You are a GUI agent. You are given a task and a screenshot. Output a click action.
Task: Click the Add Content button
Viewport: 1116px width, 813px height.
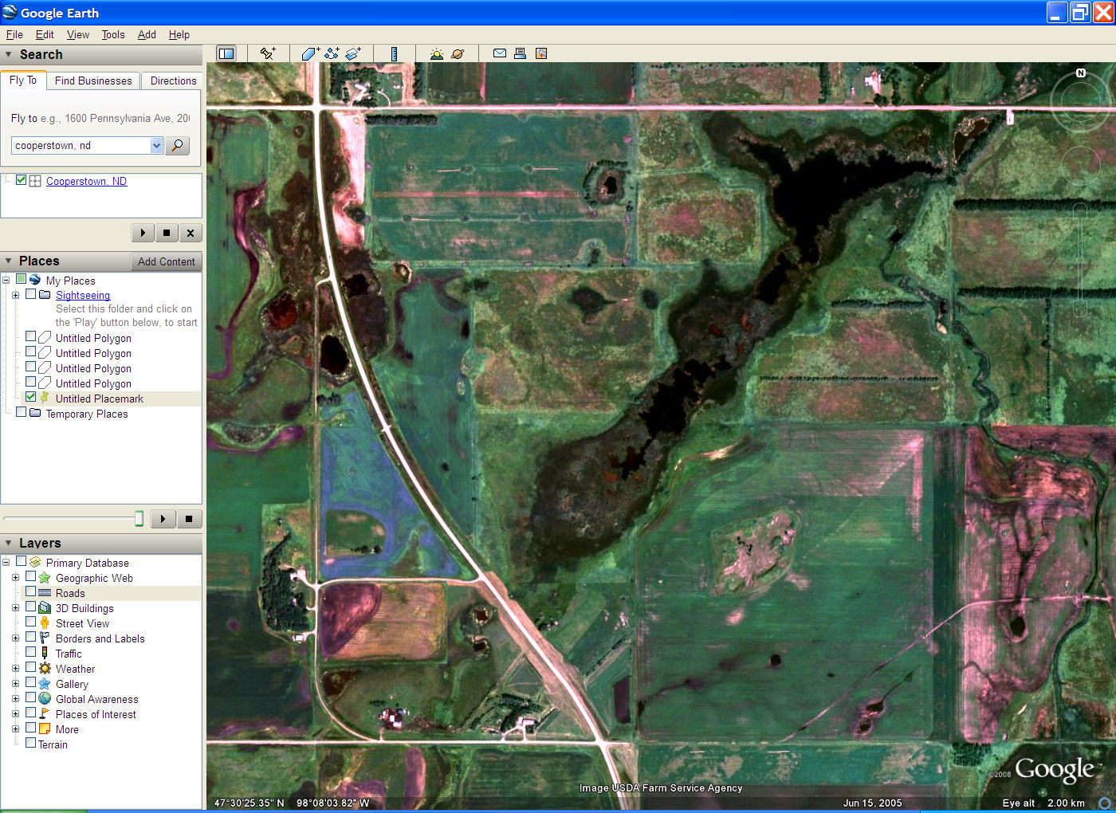point(166,261)
